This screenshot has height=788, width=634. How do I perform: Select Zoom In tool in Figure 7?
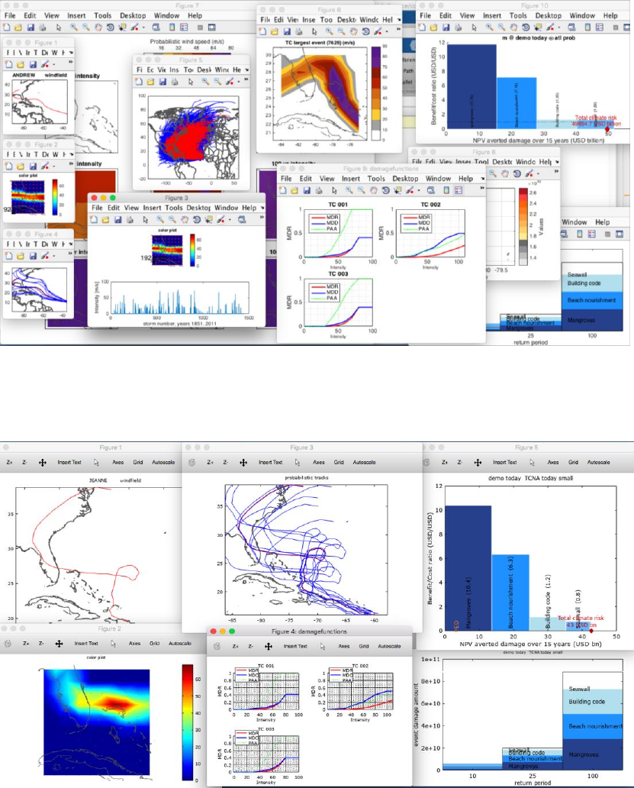(x=74, y=27)
